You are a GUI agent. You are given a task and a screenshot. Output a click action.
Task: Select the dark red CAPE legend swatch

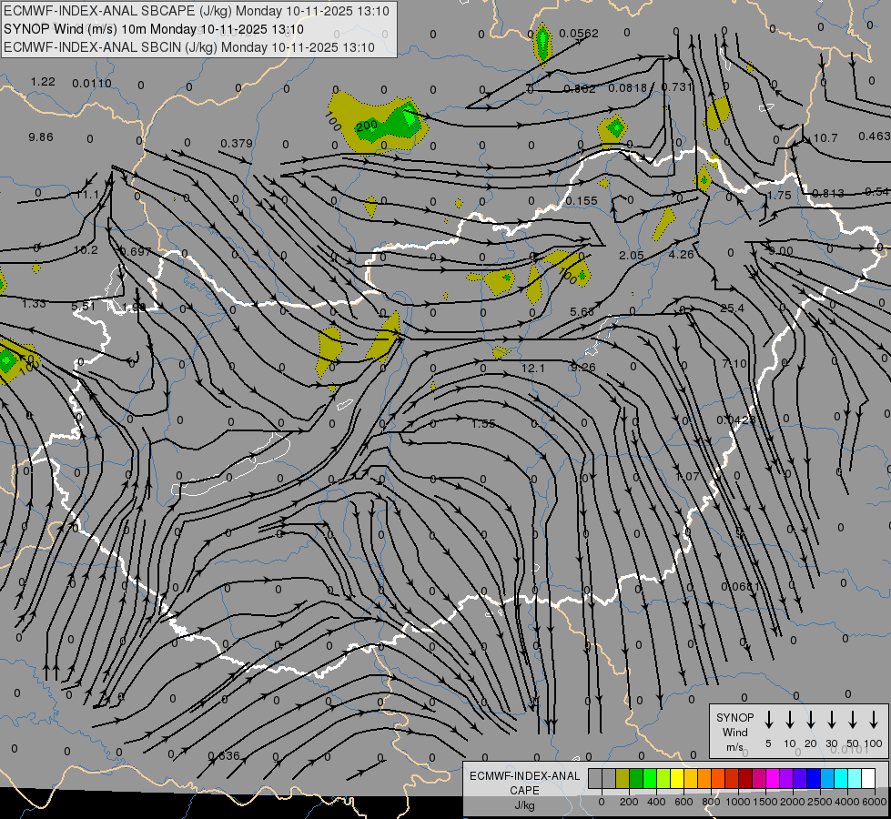[745, 778]
